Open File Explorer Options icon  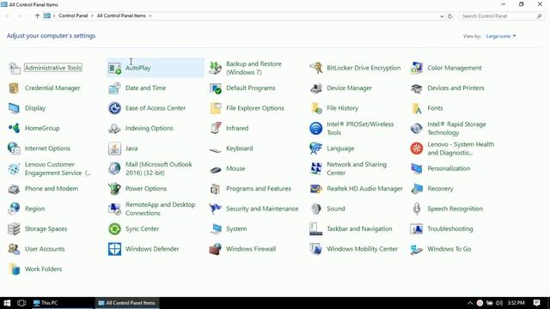[x=216, y=108]
